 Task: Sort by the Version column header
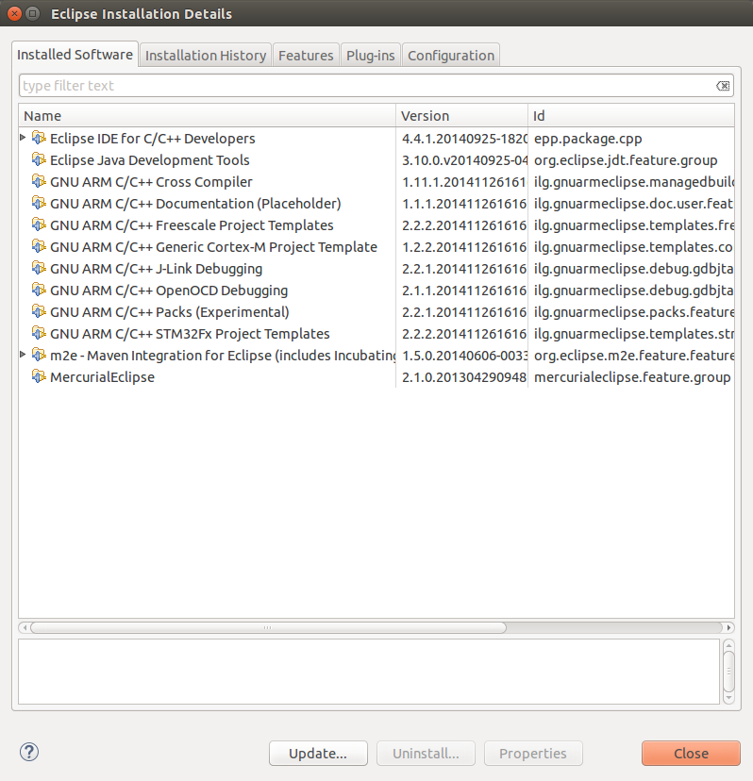pyautogui.click(x=462, y=116)
